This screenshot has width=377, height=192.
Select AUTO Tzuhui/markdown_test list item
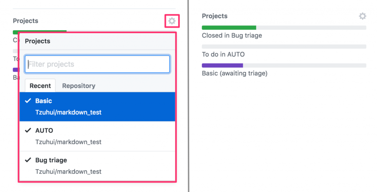tap(97, 136)
